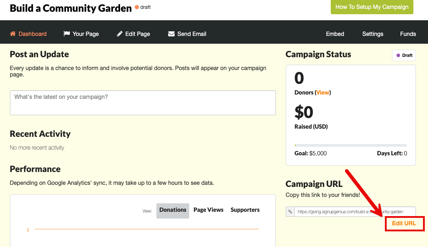Viewport: 428px width, 247px height.
Task: Go to the Funds section
Action: [408, 34]
